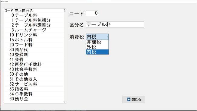
Task: Choose row 15 ボトル料
Action: click(34, 40)
